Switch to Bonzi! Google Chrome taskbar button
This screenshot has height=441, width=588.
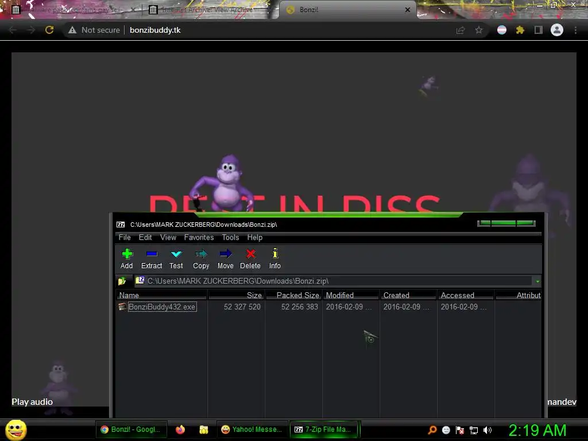(x=131, y=430)
